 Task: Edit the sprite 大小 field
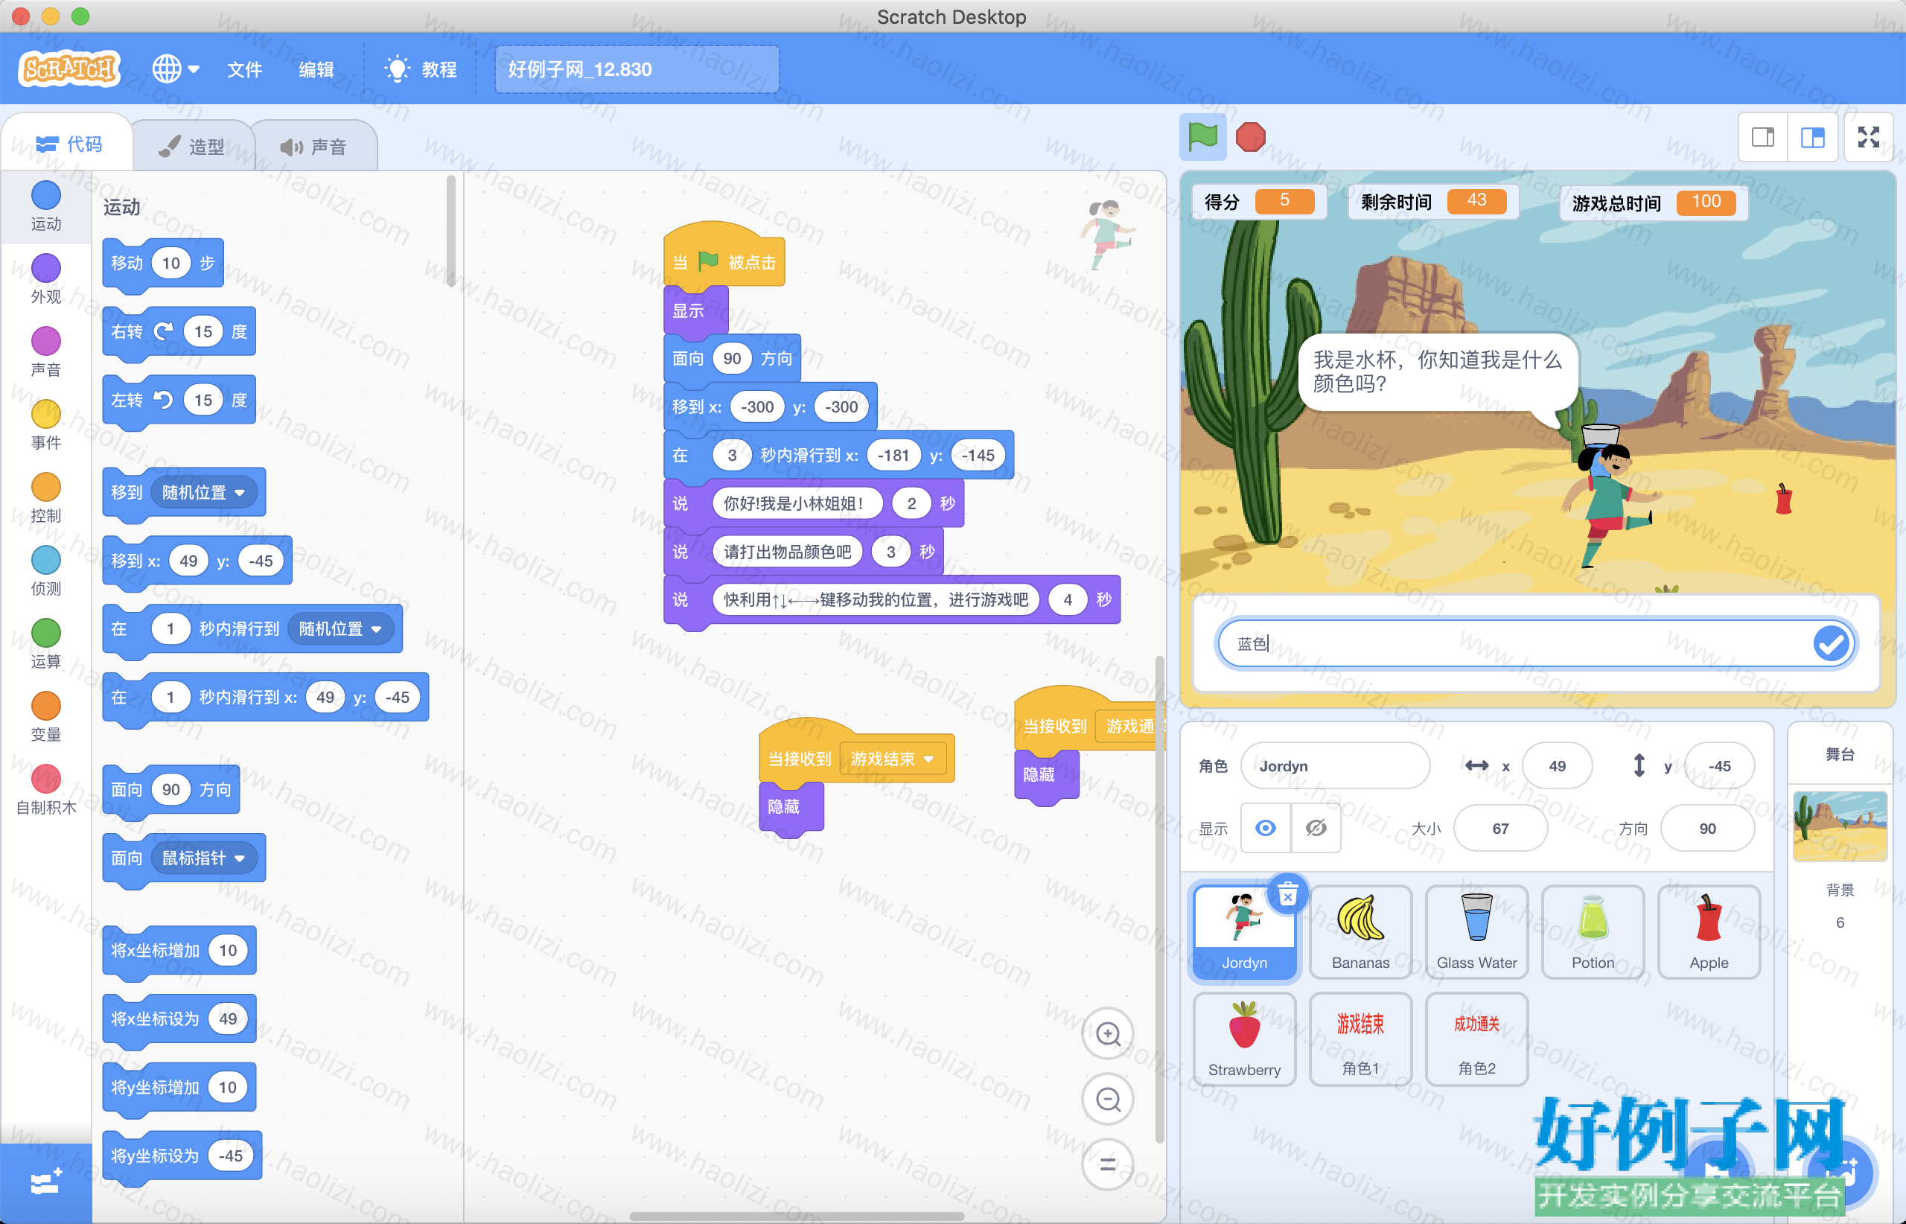[1501, 828]
